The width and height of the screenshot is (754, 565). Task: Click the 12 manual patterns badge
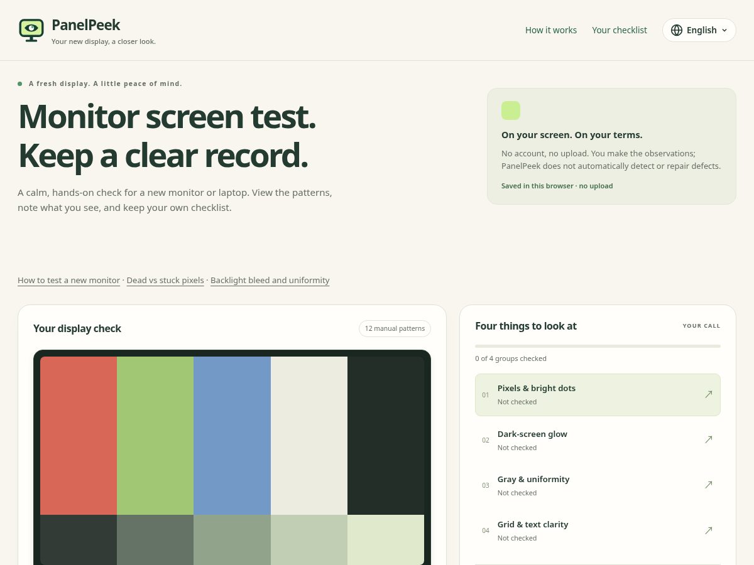[x=395, y=328]
